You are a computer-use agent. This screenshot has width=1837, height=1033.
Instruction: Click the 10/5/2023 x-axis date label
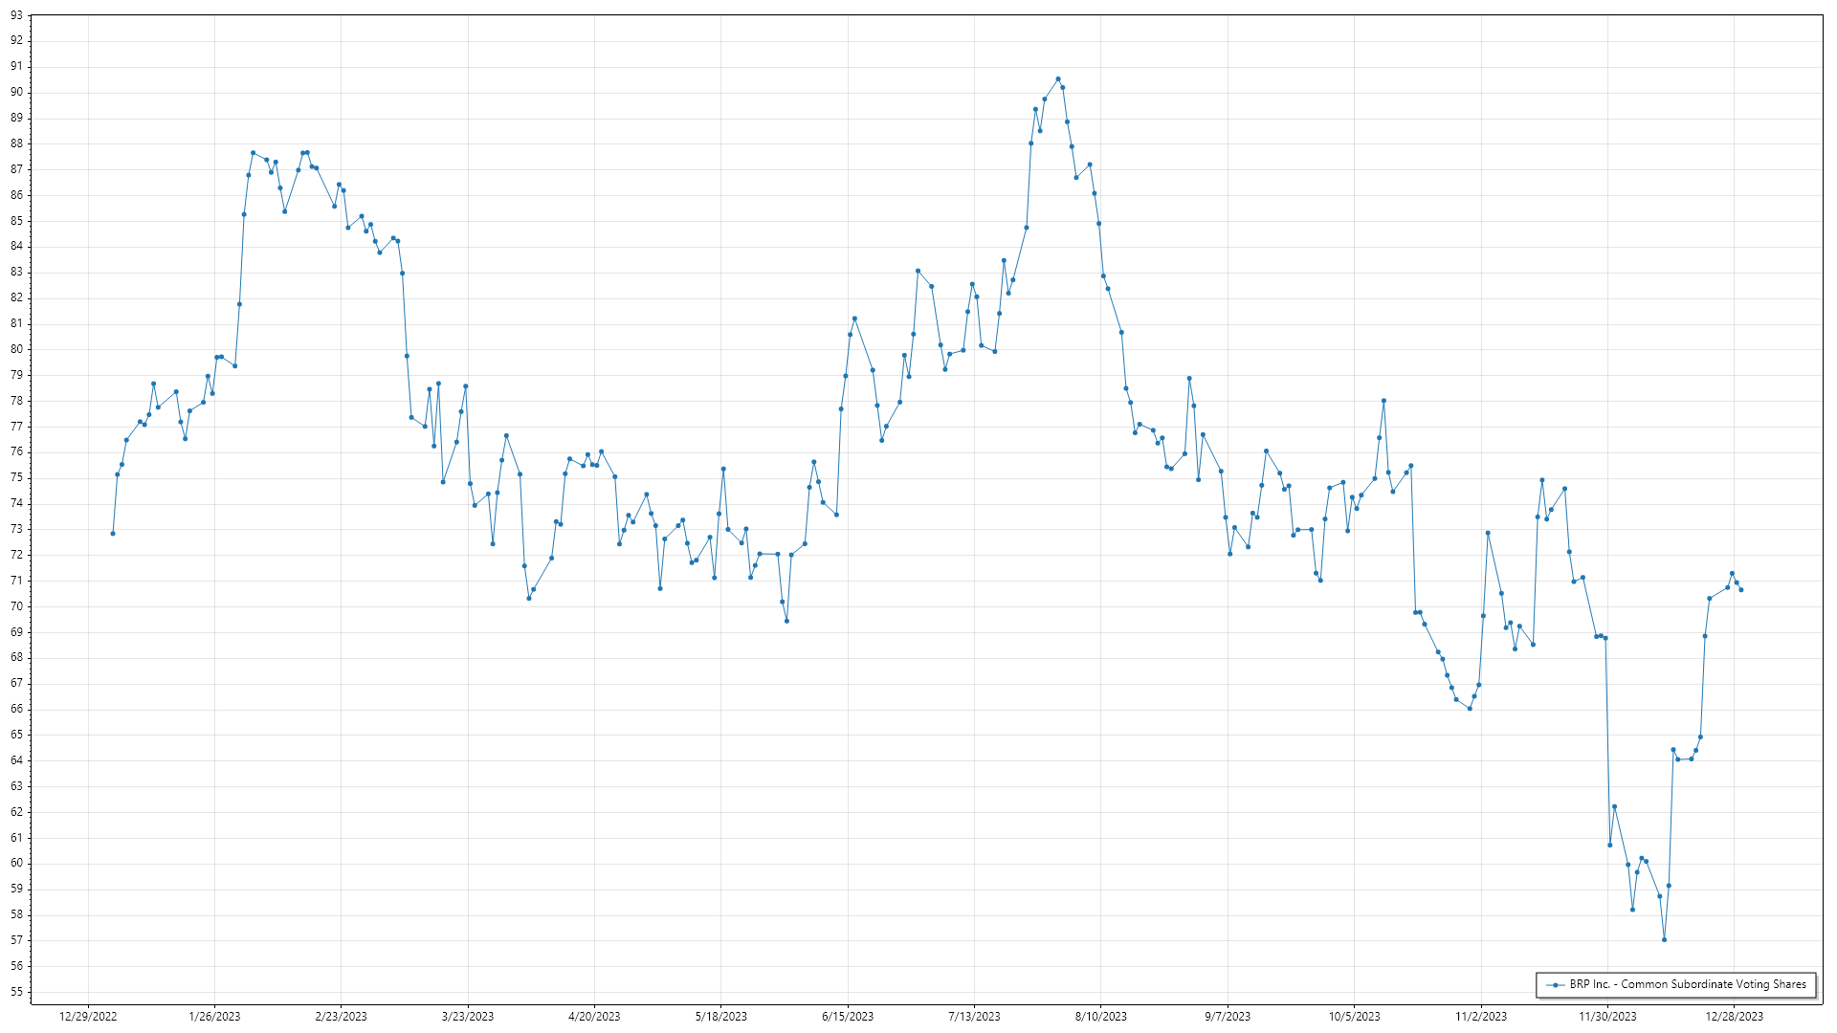[x=1354, y=1017]
